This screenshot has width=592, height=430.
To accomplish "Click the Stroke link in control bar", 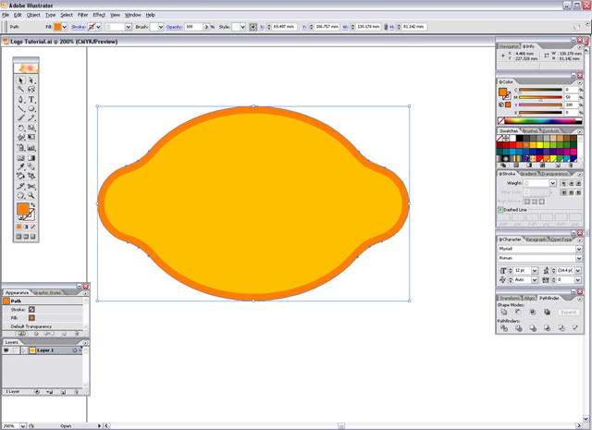I will coord(78,27).
